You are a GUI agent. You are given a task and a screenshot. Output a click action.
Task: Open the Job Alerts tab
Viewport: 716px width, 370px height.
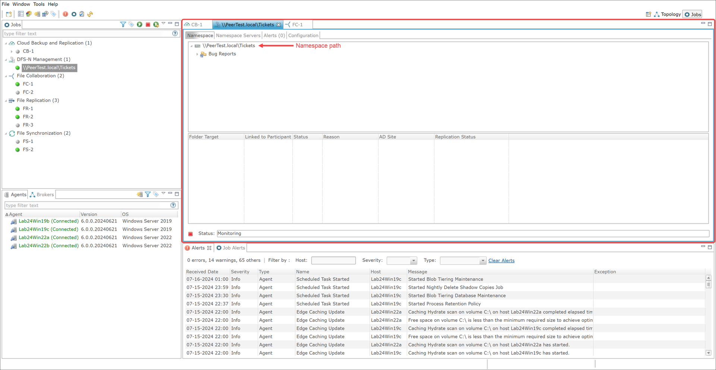coord(231,248)
